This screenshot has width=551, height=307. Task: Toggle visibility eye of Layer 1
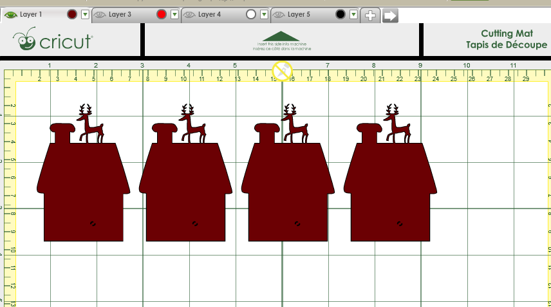point(10,15)
